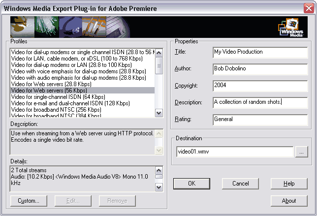Image resolution: width=317 pixels, height=216 pixels.
Task: Click Profiles list scroll up arrow
Action: coord(159,53)
